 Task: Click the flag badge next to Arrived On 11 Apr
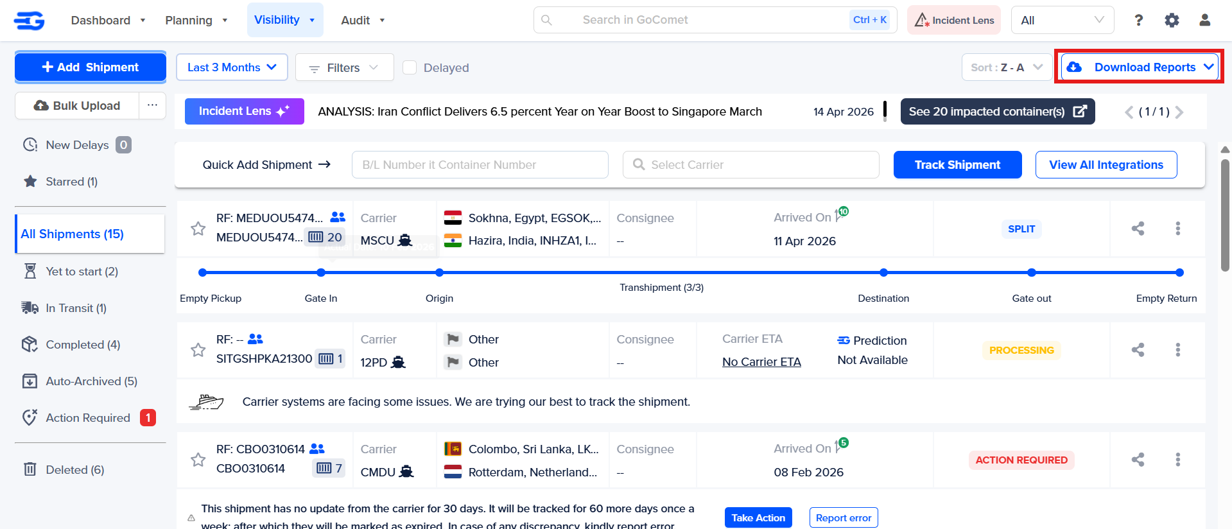point(842,214)
